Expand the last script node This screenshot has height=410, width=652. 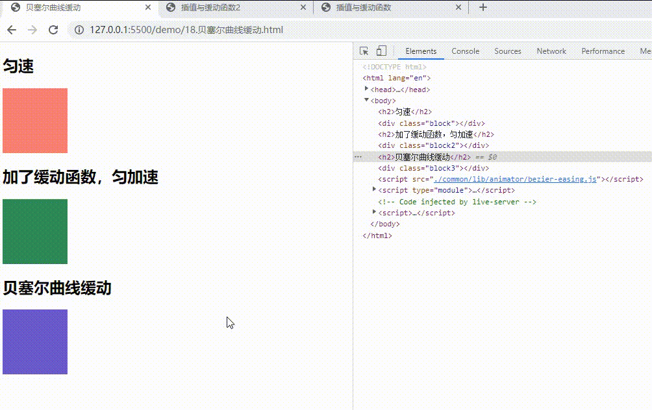[x=374, y=212]
